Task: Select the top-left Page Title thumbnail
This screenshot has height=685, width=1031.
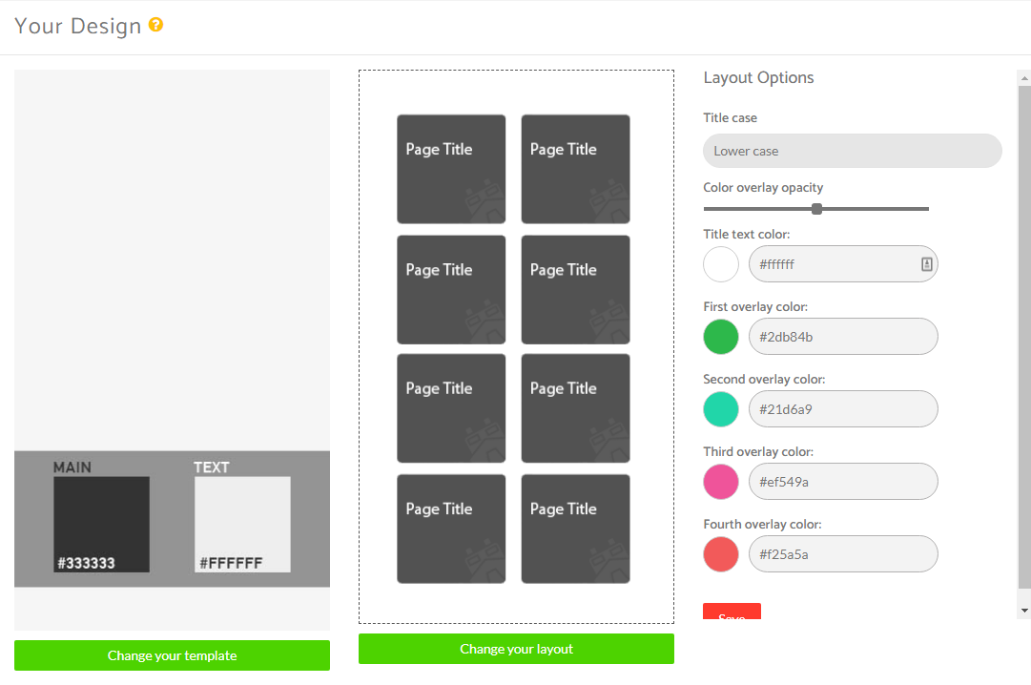Action: pyautogui.click(x=450, y=169)
